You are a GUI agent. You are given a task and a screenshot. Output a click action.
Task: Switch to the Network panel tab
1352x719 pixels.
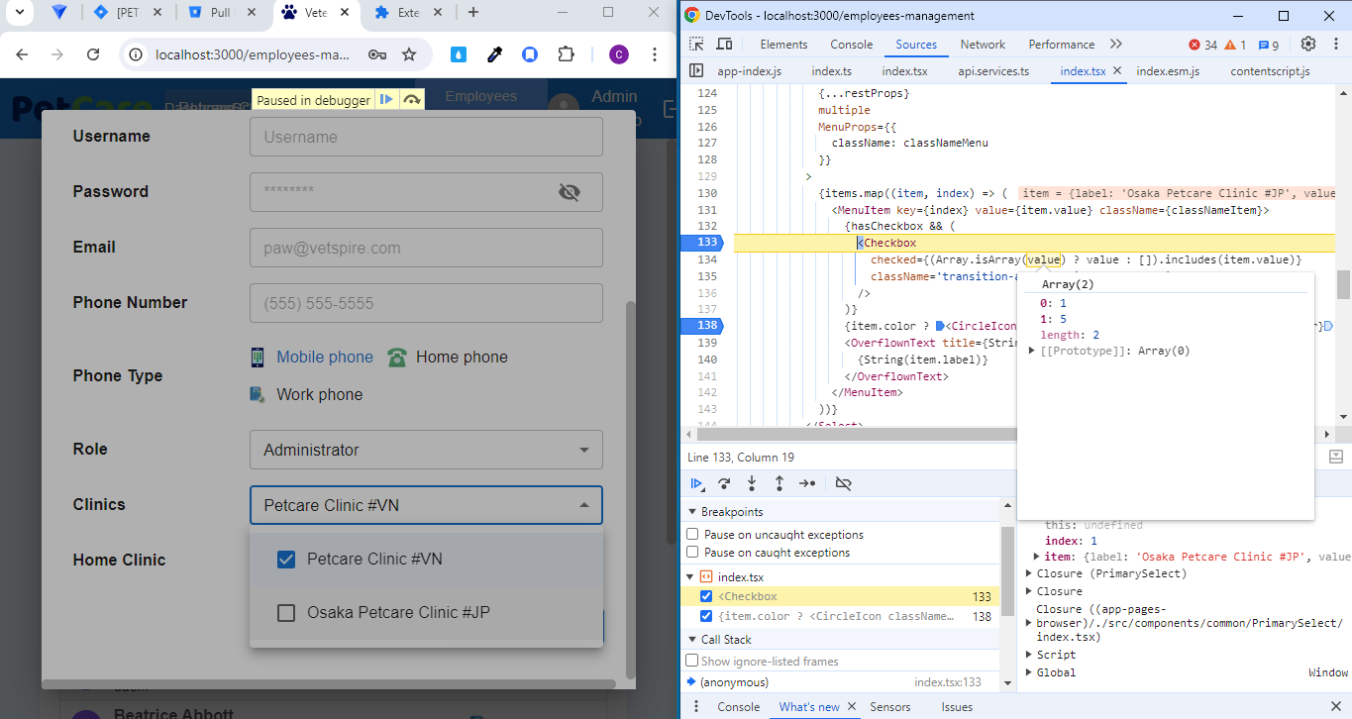point(983,45)
